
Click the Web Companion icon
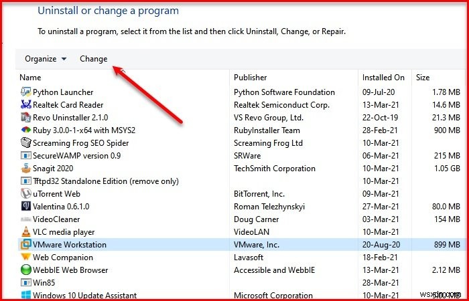[x=26, y=257]
